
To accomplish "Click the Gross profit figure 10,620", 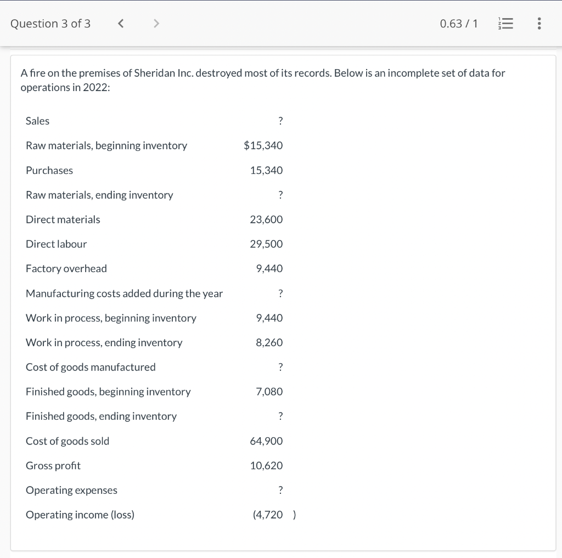I will [266, 465].
